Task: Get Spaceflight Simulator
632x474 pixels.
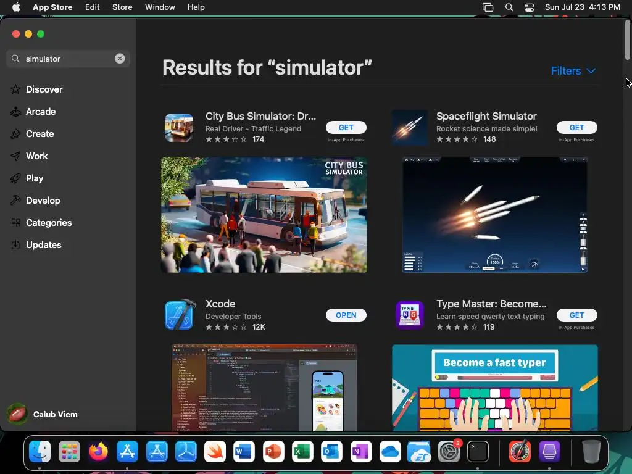Action: coord(577,127)
